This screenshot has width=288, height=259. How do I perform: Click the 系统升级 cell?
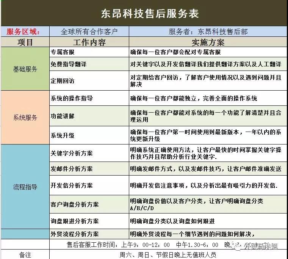[x=89, y=135]
